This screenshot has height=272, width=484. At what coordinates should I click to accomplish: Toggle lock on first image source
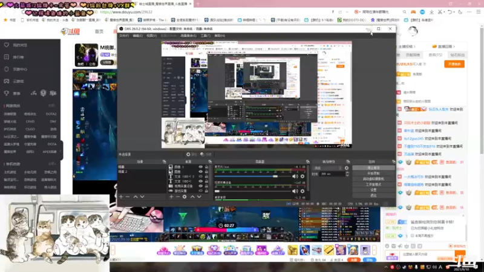(206, 167)
